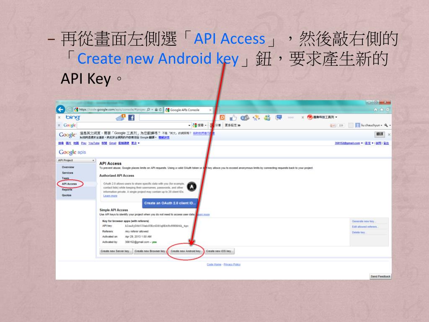The image size is (429, 322).
Task: Click Create an OAuth 2.0 client ID button
Action: click(170, 203)
